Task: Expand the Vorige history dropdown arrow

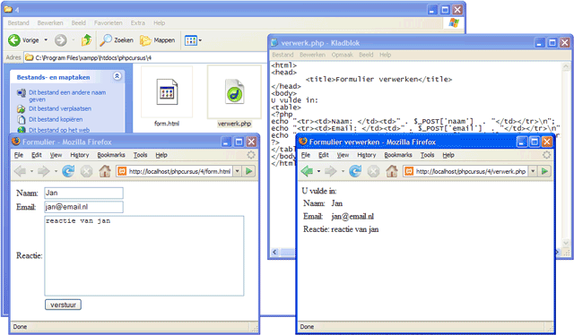Action: [46, 40]
